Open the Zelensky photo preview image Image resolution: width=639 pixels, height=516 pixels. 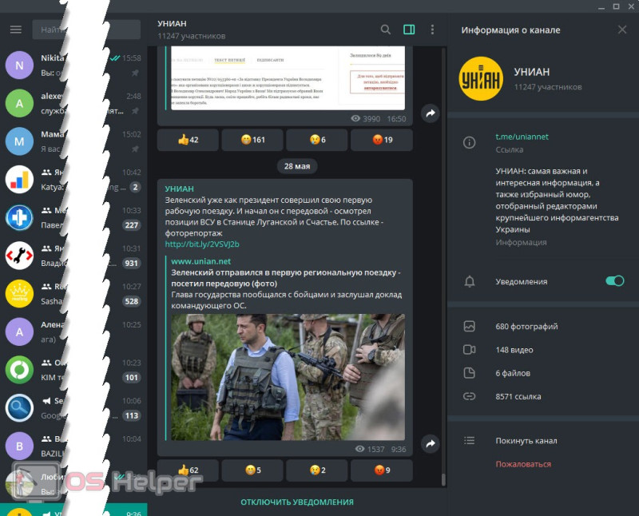[x=288, y=376]
